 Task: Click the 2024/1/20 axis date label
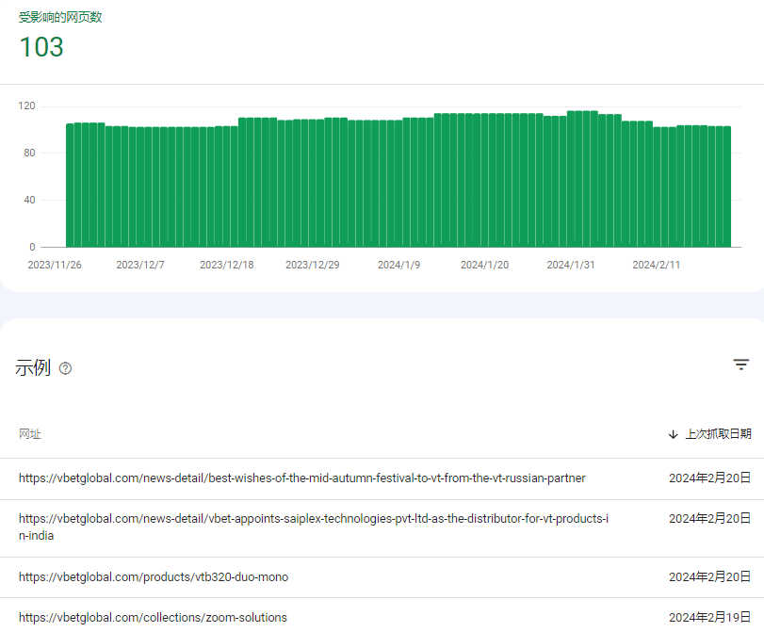pos(484,265)
